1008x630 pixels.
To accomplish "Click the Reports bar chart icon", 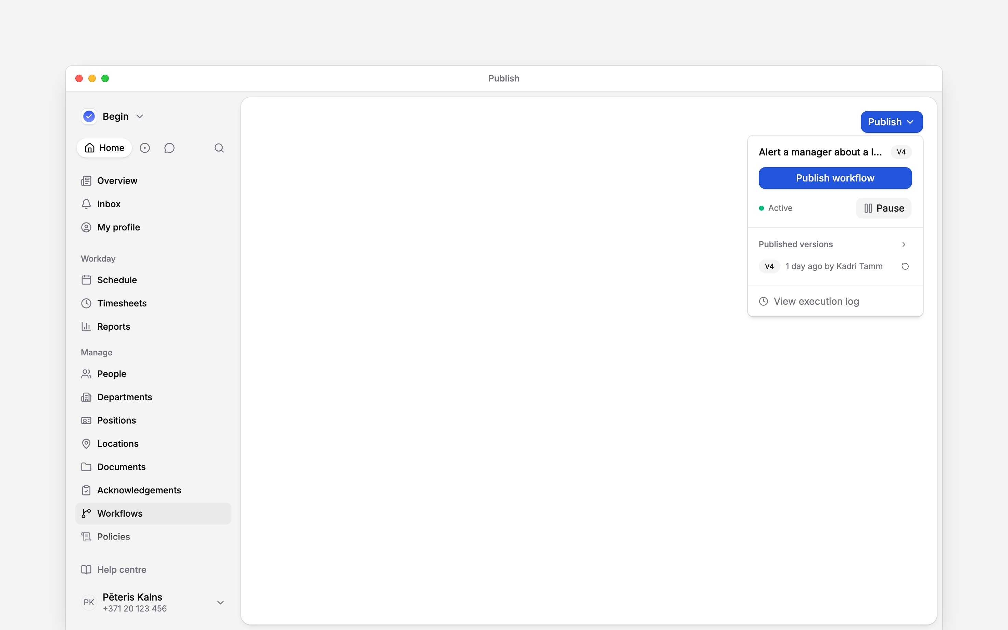I will coord(86,327).
